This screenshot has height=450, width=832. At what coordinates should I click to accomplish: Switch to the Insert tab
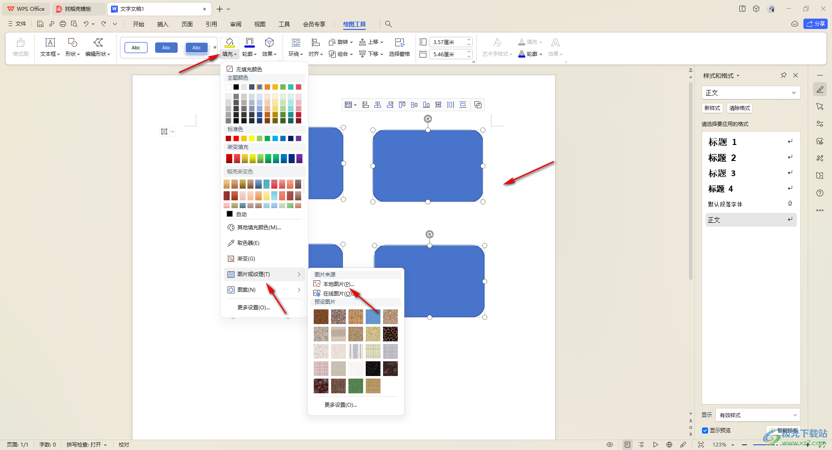[x=162, y=24]
